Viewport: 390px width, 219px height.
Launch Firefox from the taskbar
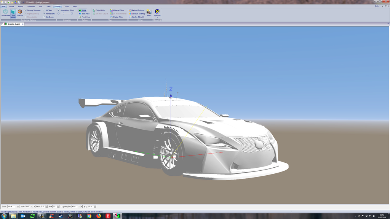click(x=99, y=216)
